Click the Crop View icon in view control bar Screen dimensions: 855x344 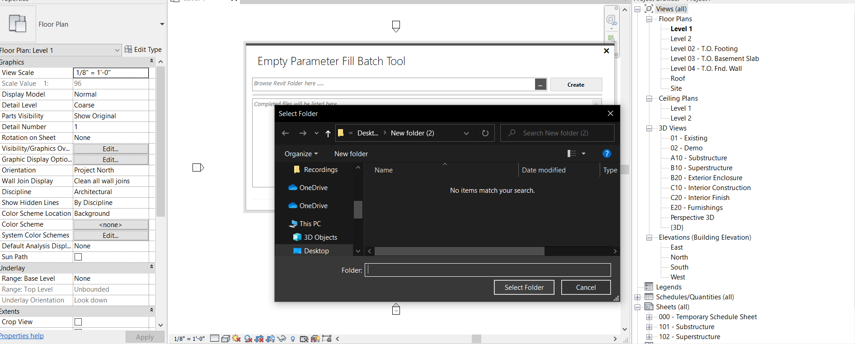pyautogui.click(x=259, y=338)
